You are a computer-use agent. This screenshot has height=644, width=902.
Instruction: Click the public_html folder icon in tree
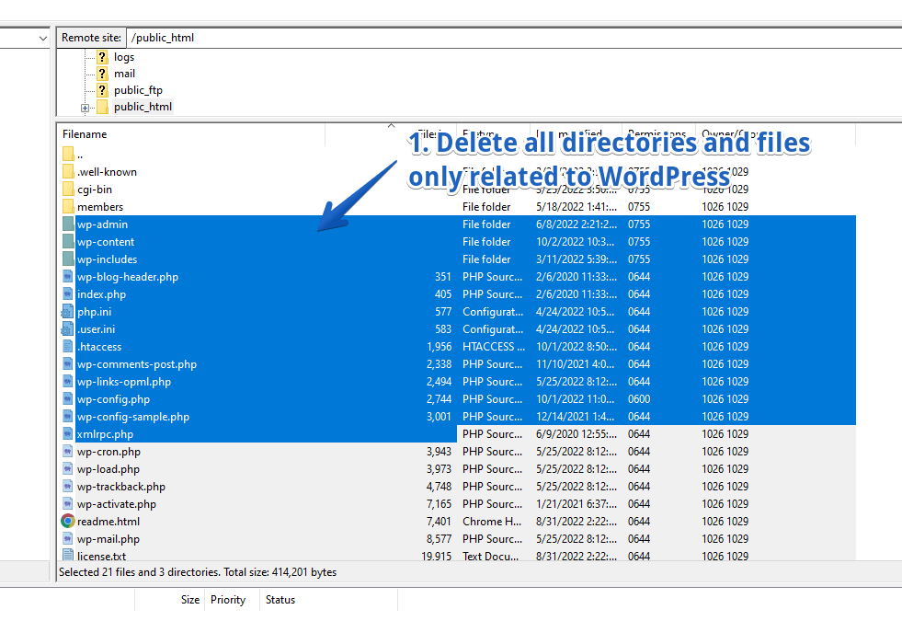click(102, 107)
